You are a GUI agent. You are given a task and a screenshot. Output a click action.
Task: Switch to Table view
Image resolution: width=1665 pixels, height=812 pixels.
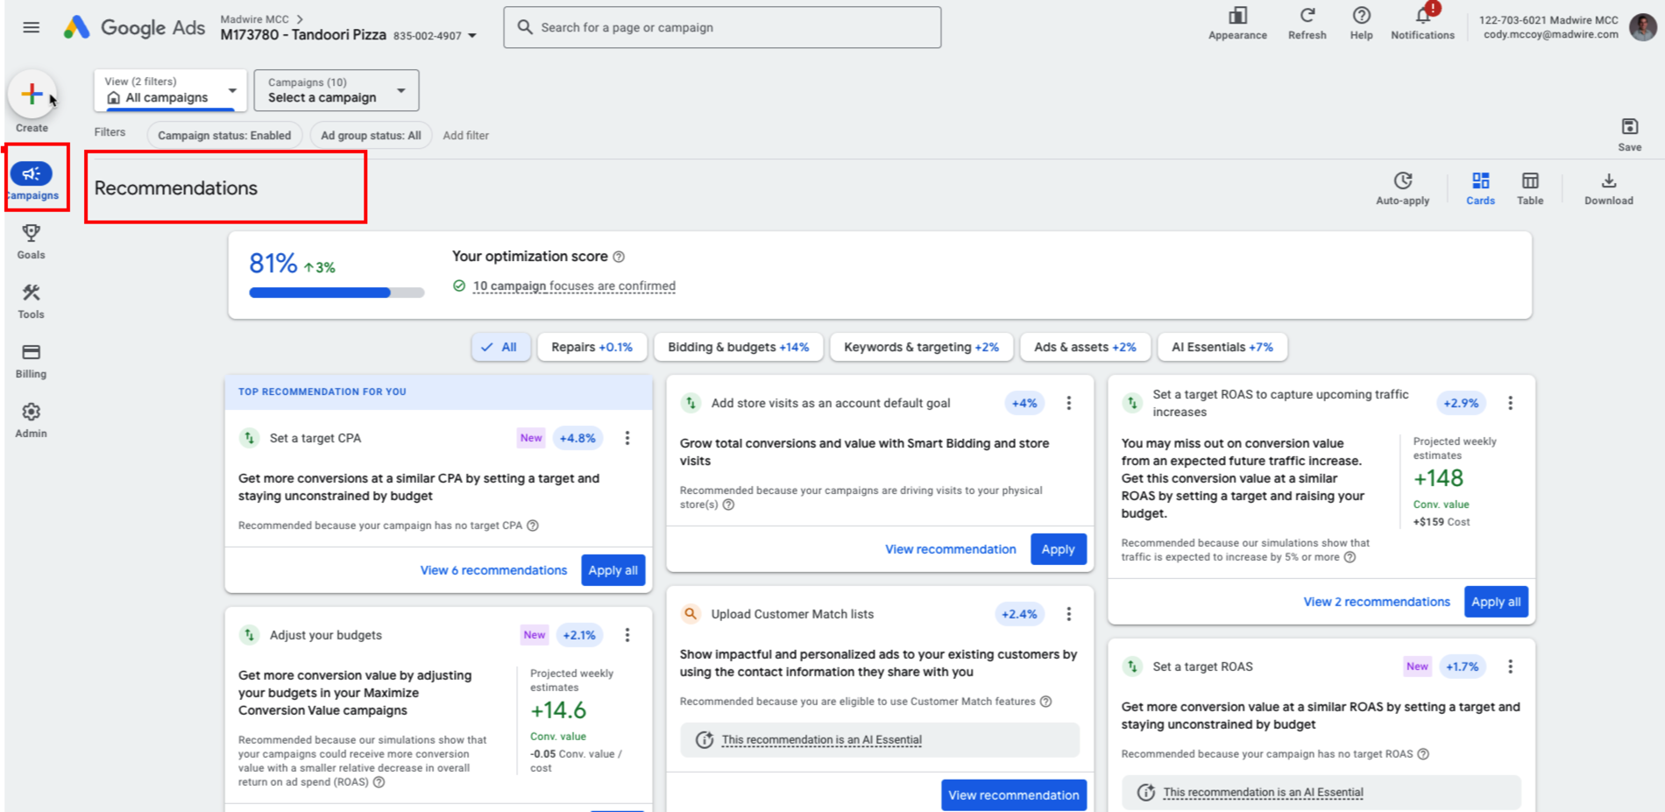pos(1530,188)
